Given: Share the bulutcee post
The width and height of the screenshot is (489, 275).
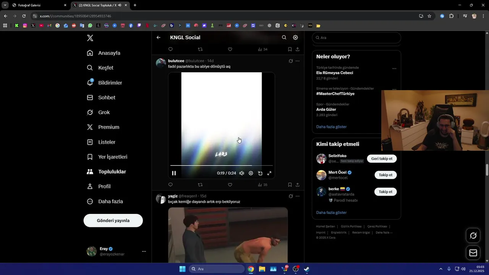Looking at the screenshot, I should click(x=298, y=185).
